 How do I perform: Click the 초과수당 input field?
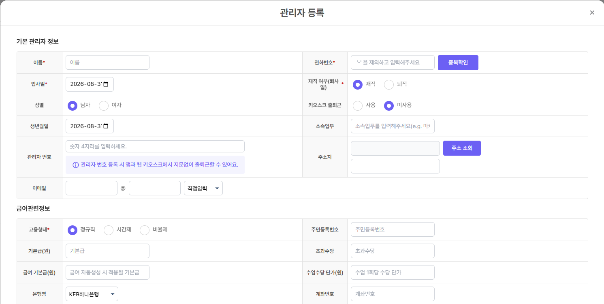(x=393, y=251)
